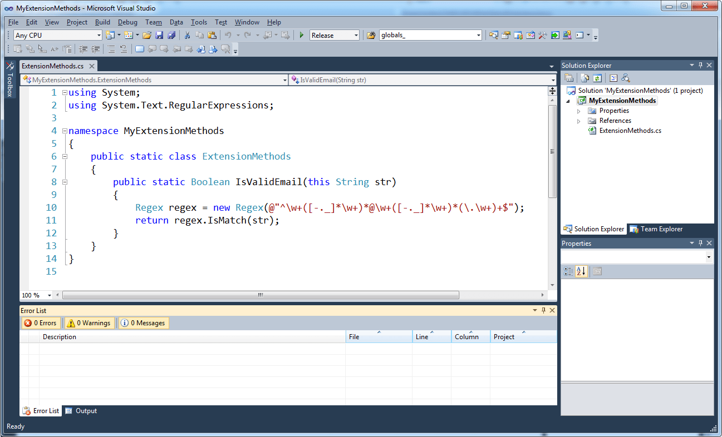Open the Tools menu
Screen dimensions: 722x437
[199, 22]
